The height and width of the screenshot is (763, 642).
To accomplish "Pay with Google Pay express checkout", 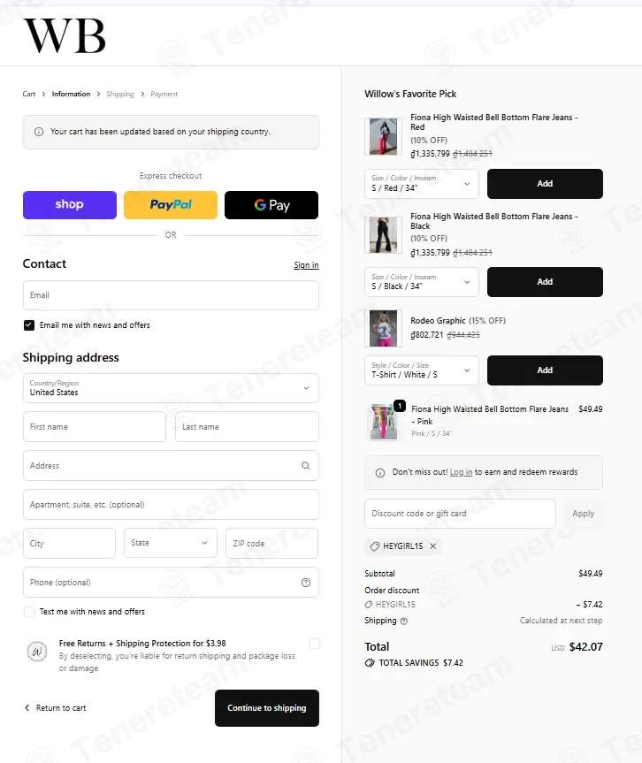I will tap(271, 205).
